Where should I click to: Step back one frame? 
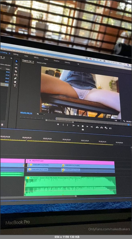[78, 126]
